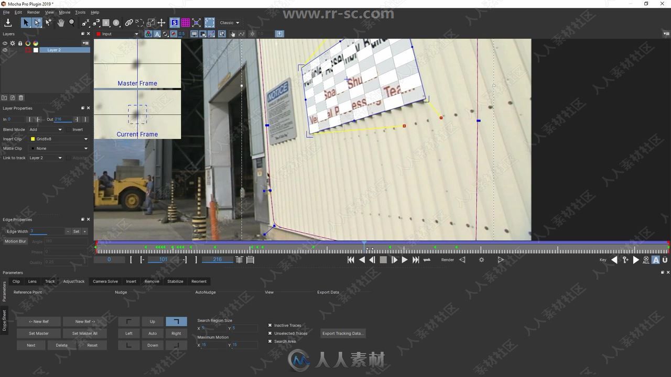Switch to the Stabilize tab

click(175, 281)
